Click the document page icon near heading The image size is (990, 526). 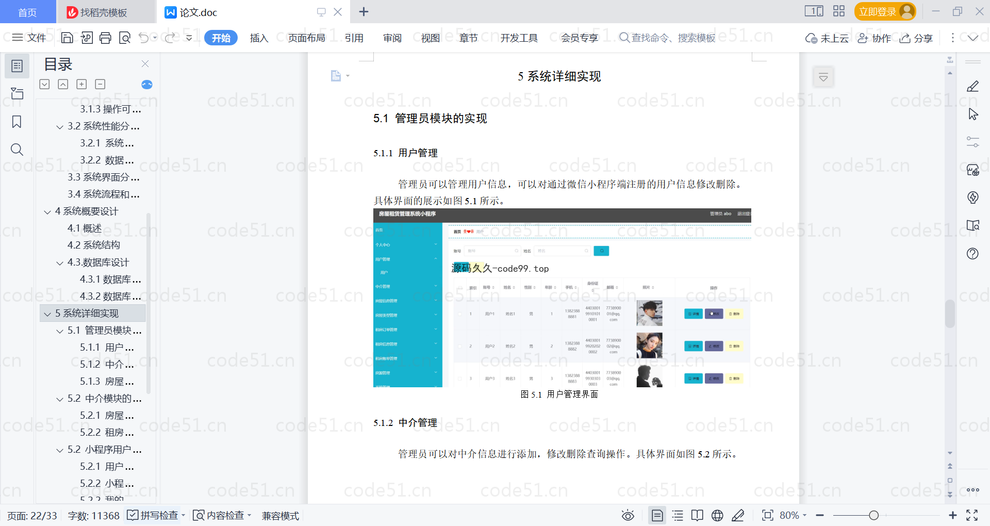[336, 76]
